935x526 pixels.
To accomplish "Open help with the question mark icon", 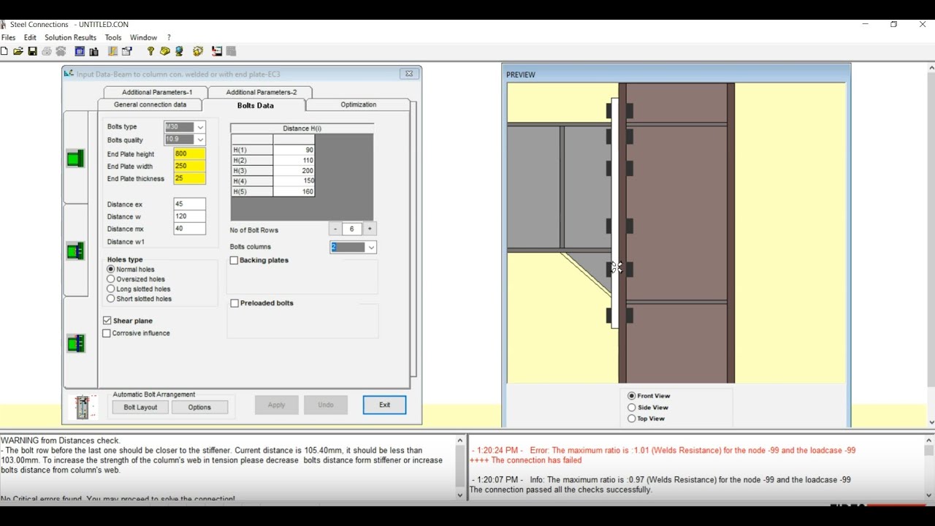I will click(x=150, y=51).
